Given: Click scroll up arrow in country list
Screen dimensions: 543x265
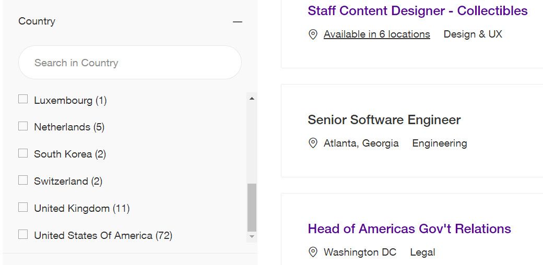Looking at the screenshot, I should click(252, 98).
